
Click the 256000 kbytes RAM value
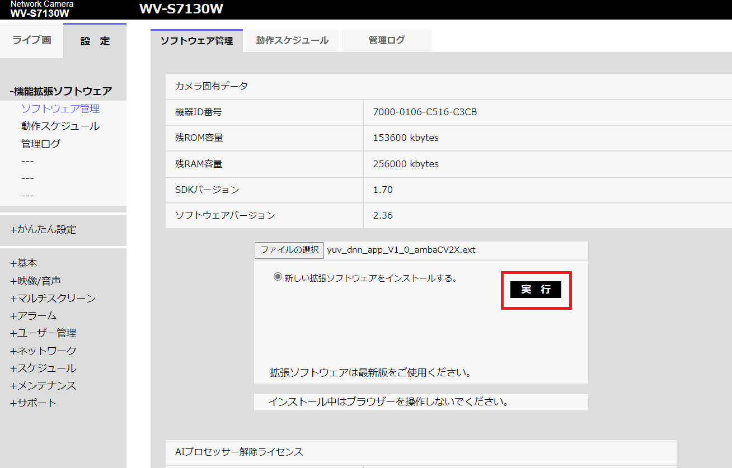coord(406,164)
